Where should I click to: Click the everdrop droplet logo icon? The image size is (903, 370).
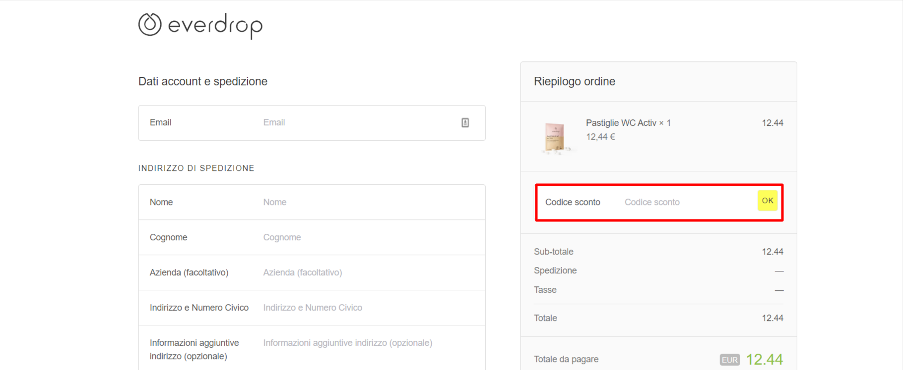coord(150,24)
